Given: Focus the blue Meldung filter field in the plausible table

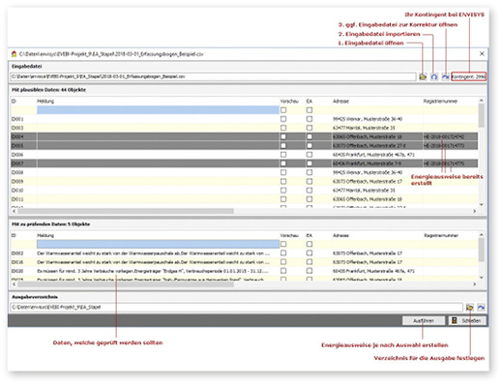Looking at the screenshot, I should tap(158, 110).
